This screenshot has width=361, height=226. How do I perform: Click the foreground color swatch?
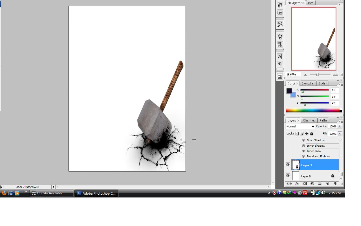pos(289,91)
